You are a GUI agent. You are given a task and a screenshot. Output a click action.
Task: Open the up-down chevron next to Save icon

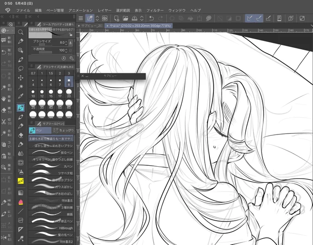pyautogui.click(x=142, y=18)
